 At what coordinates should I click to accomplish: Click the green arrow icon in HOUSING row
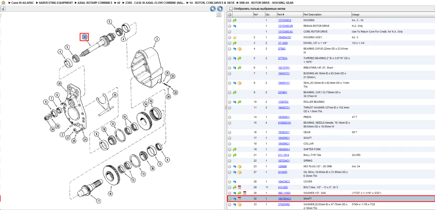[x=235, y=20]
